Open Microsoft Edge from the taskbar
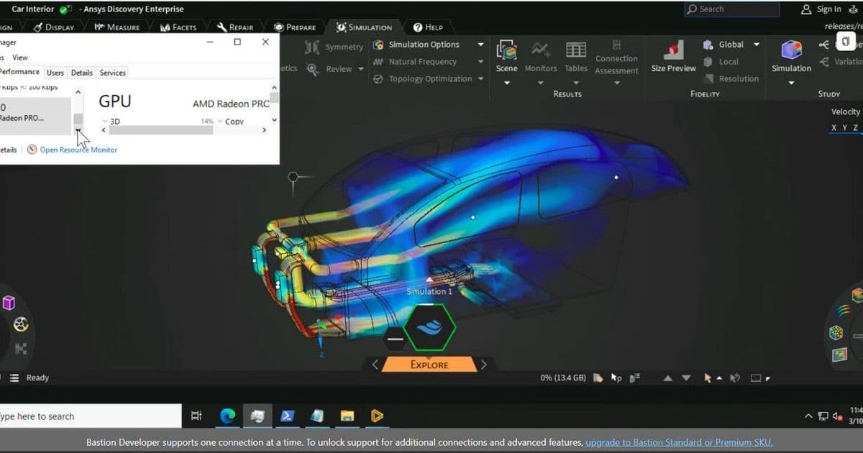863x453 pixels. tap(228, 416)
